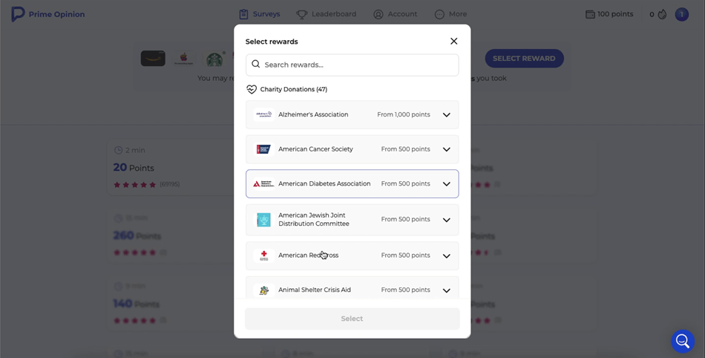Click the 100 points balance

pos(615,14)
